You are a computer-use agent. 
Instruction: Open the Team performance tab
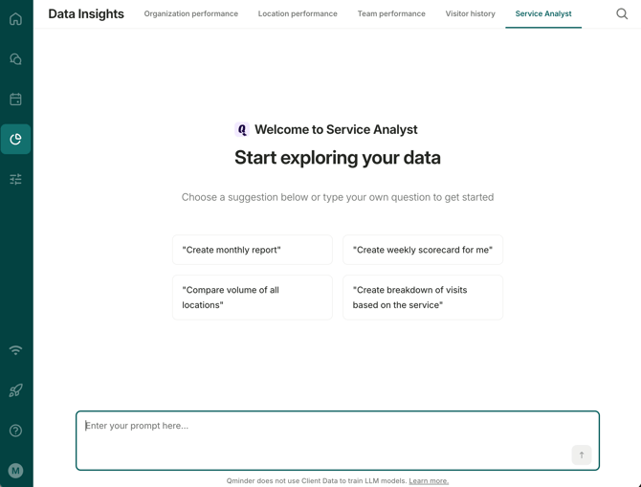[x=391, y=14]
